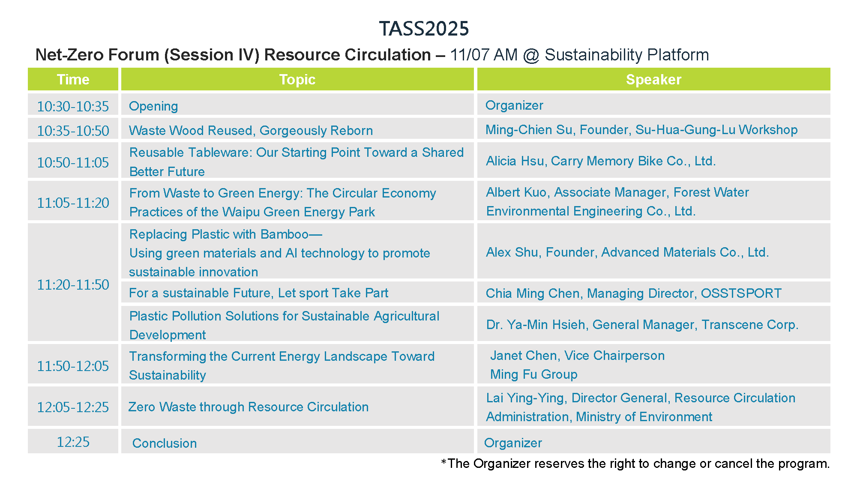Click Alex Shu, Founder speaker cell
The image size is (857, 482).
click(627, 252)
